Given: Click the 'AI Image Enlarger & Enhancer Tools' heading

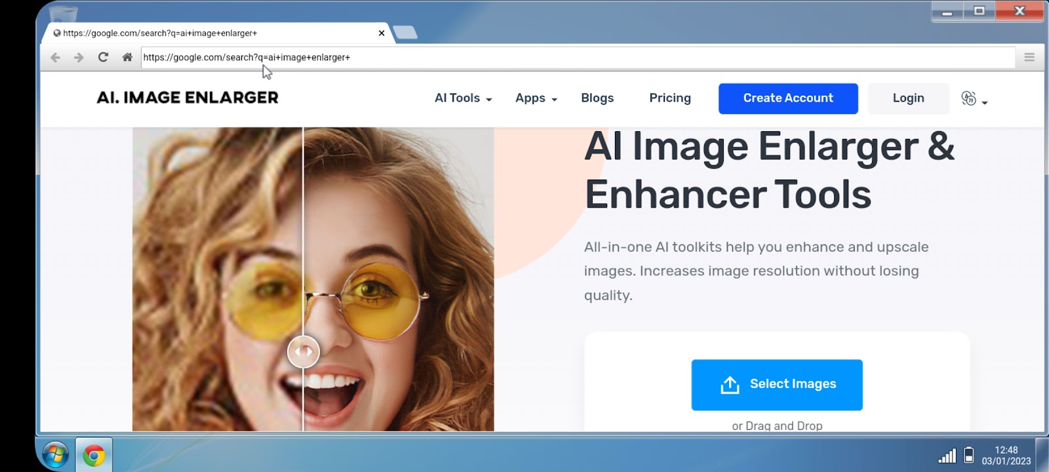Looking at the screenshot, I should (x=770, y=170).
